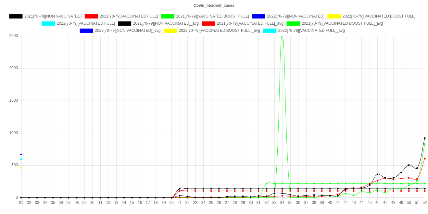
Task: Click red swatch for 2021 VACCINATED FULL_avg
Action: [208, 23]
